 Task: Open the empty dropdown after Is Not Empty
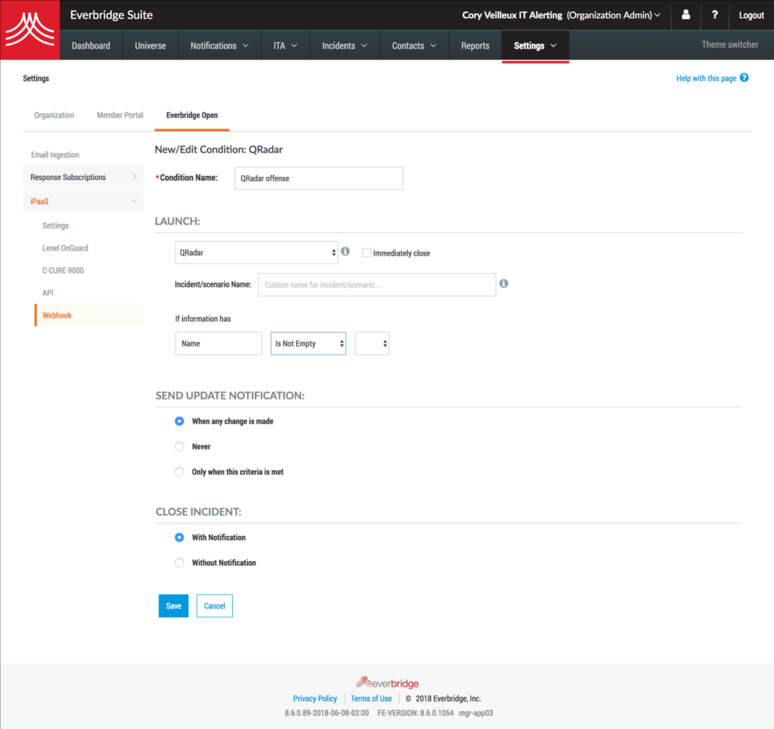pyautogui.click(x=372, y=344)
